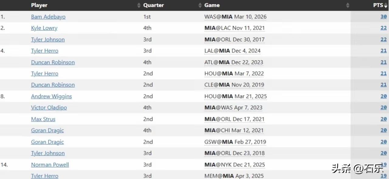
Task: Select the Andrew Wiggins link
Action: click(x=51, y=96)
